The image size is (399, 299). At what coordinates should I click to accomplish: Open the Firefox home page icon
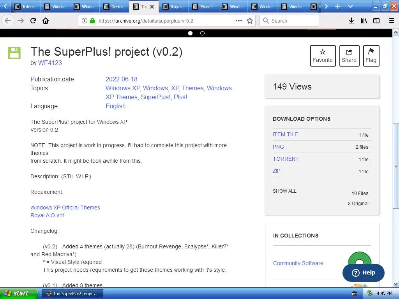(46, 21)
